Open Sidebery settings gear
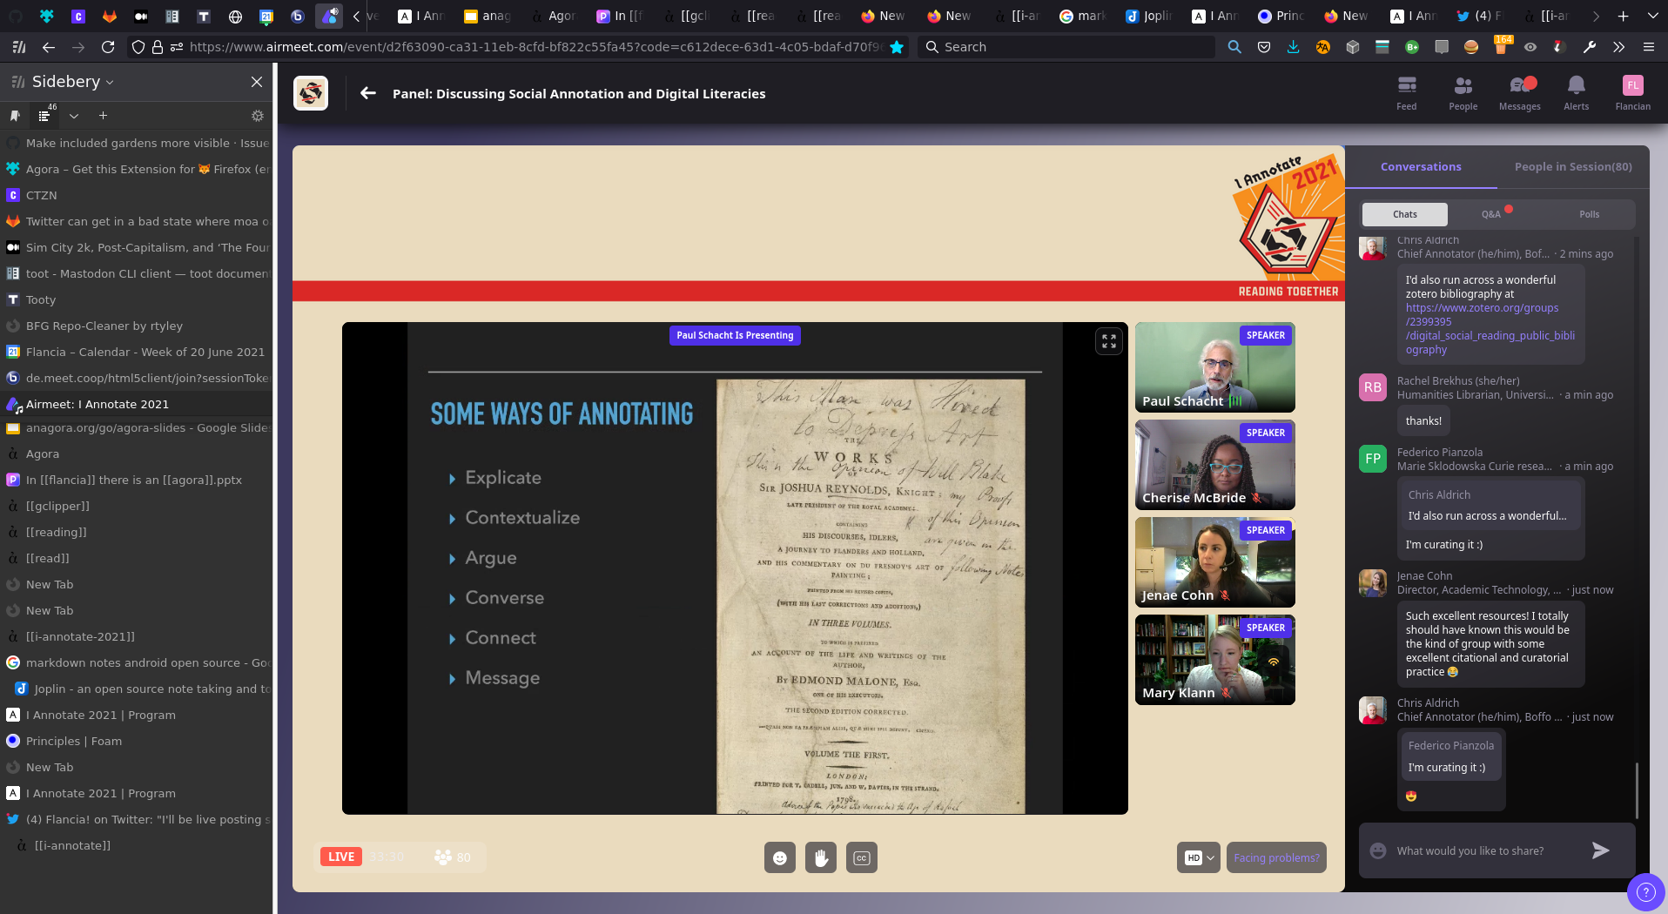1668x914 pixels. [258, 116]
